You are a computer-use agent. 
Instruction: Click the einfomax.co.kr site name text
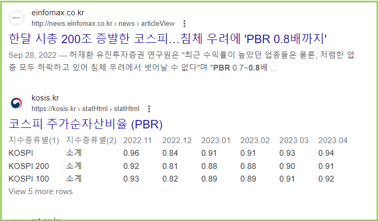coord(58,13)
